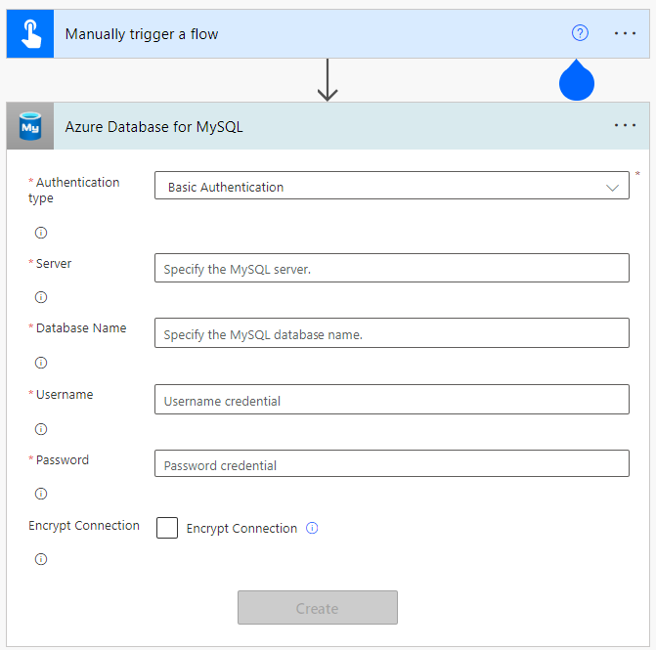This screenshot has height=650, width=656.
Task: Click the Encrypt Connection text beside the checkbox
Action: click(241, 529)
